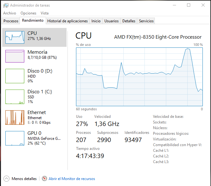
Task: Open the Opciones menu
Action: coord(28,13)
